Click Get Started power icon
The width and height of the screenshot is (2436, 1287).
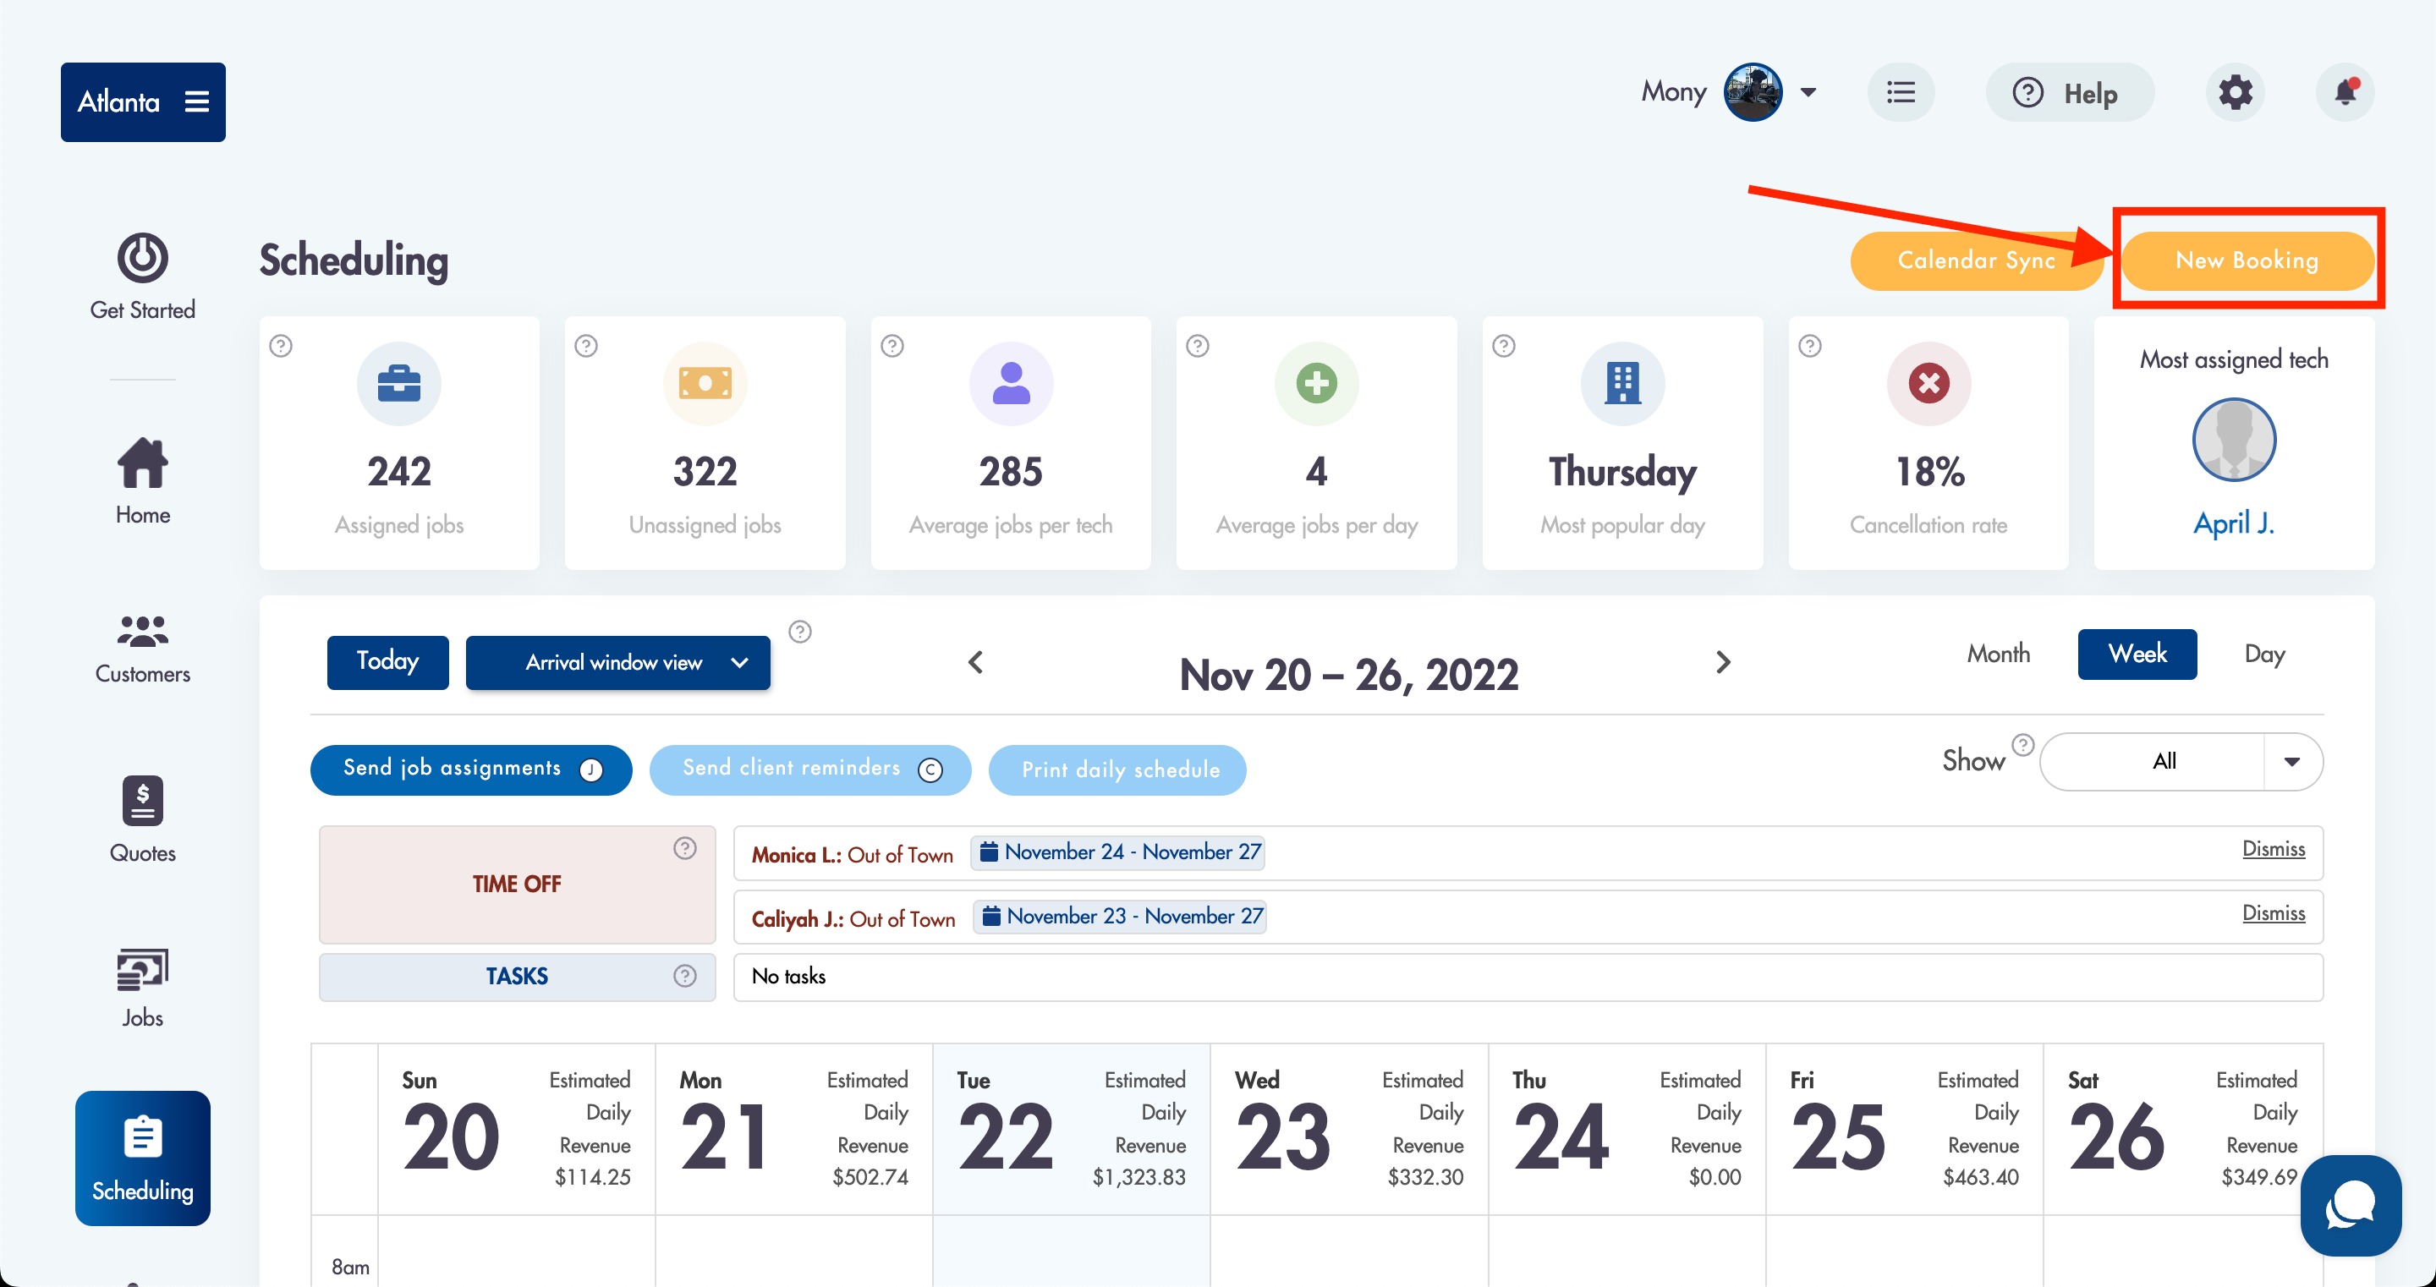click(143, 259)
